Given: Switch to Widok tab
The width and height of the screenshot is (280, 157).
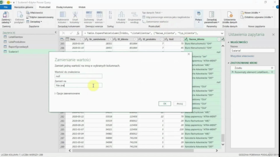Looking at the screenshot, I should coord(82,7).
